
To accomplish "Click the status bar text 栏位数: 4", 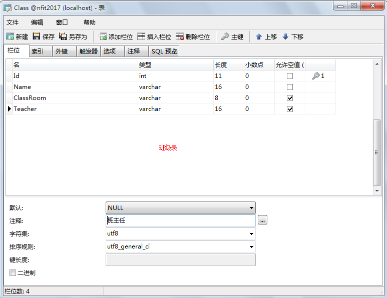I will (x=17, y=291).
